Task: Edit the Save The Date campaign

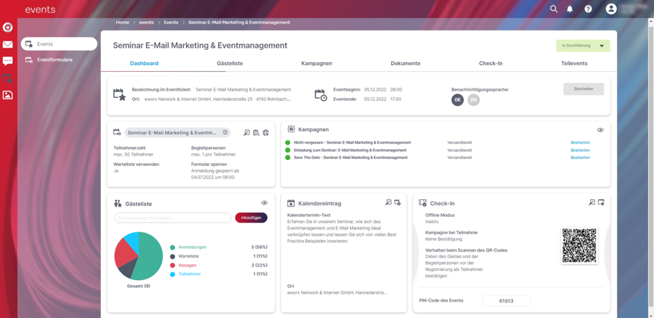Action: pyautogui.click(x=580, y=158)
